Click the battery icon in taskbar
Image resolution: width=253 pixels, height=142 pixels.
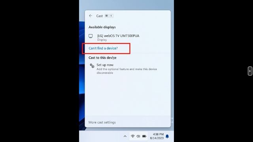[144, 136]
